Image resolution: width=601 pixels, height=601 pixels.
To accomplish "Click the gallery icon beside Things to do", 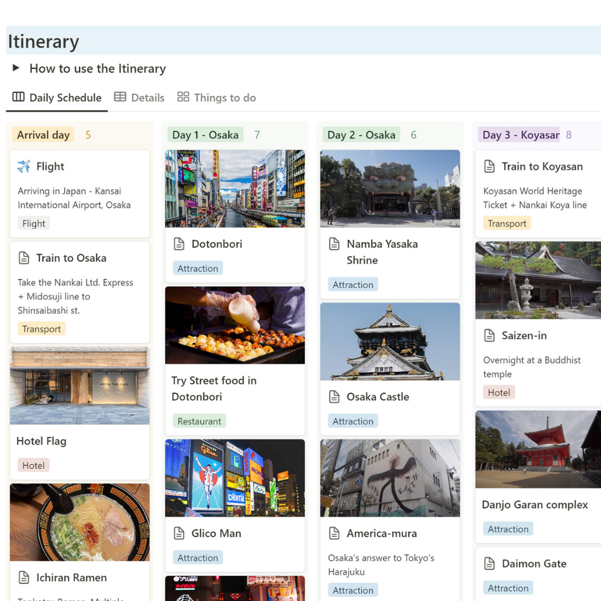I will coord(183,97).
